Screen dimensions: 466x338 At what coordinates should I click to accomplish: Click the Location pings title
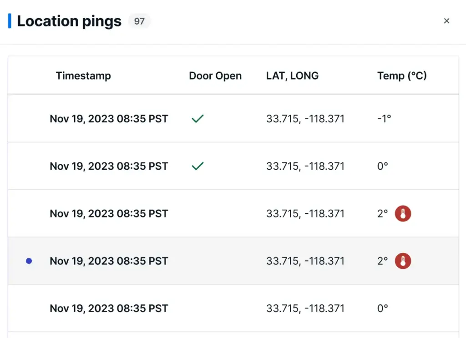coord(69,21)
